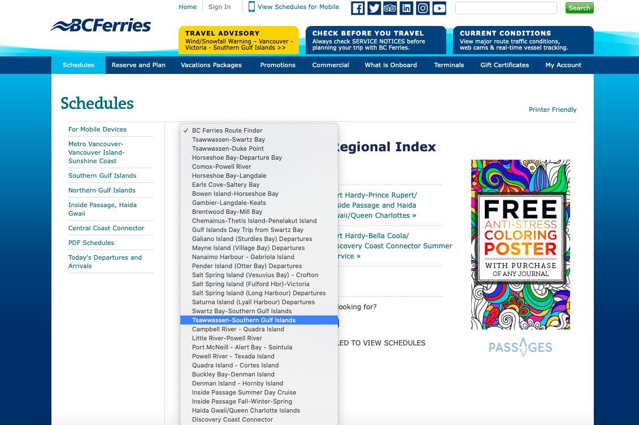This screenshot has height=425, width=639.
Task: Open Metro Vancouver-Vancouver Island-Sunshine Coast sidebar link
Action: point(97,152)
